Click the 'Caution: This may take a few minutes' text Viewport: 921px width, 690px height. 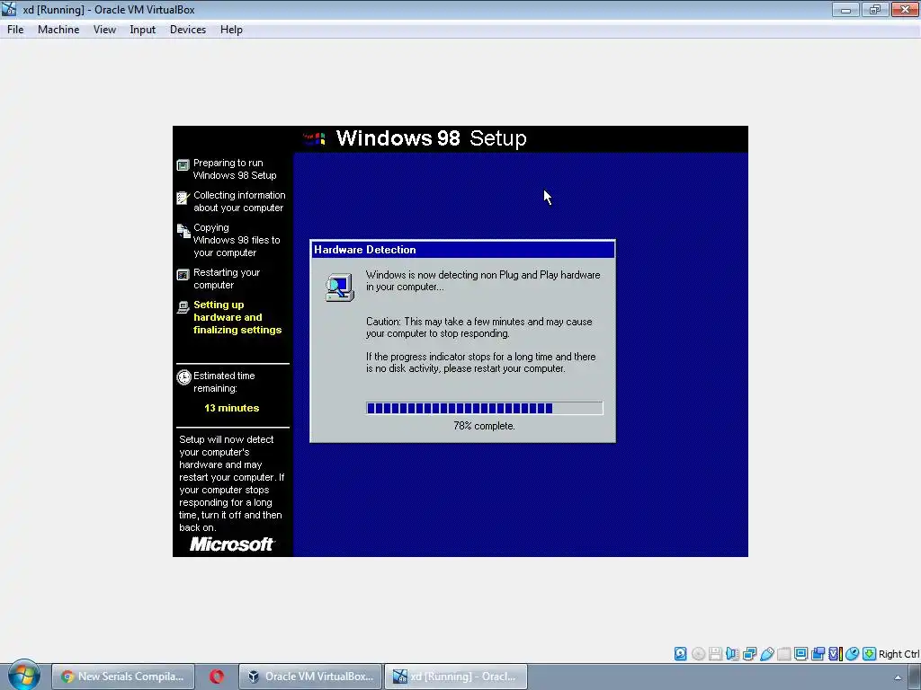pyautogui.click(x=478, y=327)
